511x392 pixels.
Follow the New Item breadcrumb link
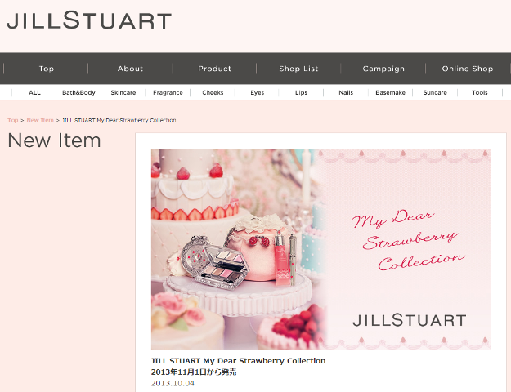40,120
